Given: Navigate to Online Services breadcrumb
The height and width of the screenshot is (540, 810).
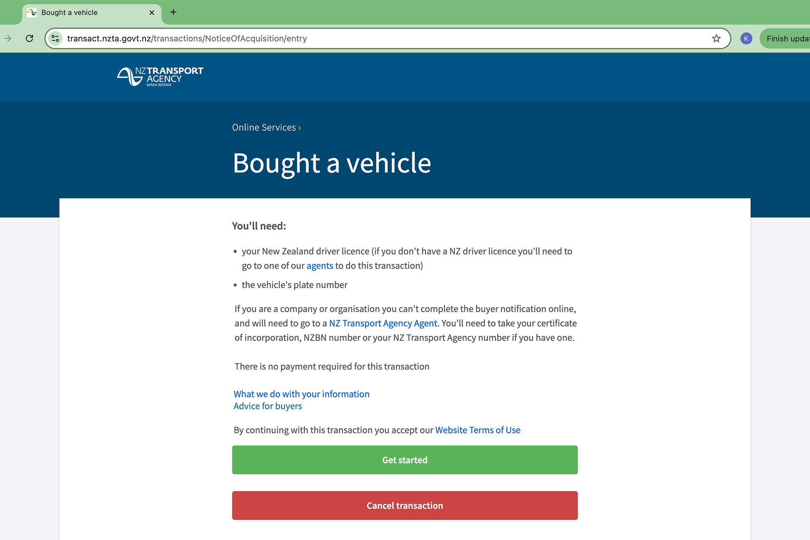Looking at the screenshot, I should (264, 127).
